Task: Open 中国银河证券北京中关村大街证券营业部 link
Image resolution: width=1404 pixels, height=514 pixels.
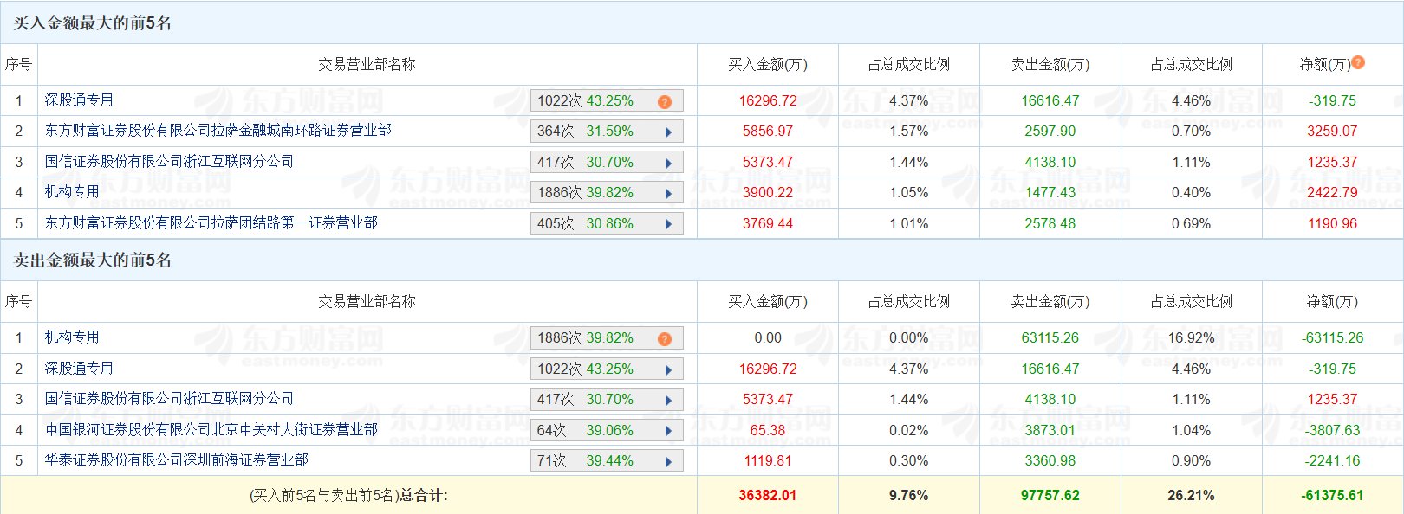Action: coord(211,430)
